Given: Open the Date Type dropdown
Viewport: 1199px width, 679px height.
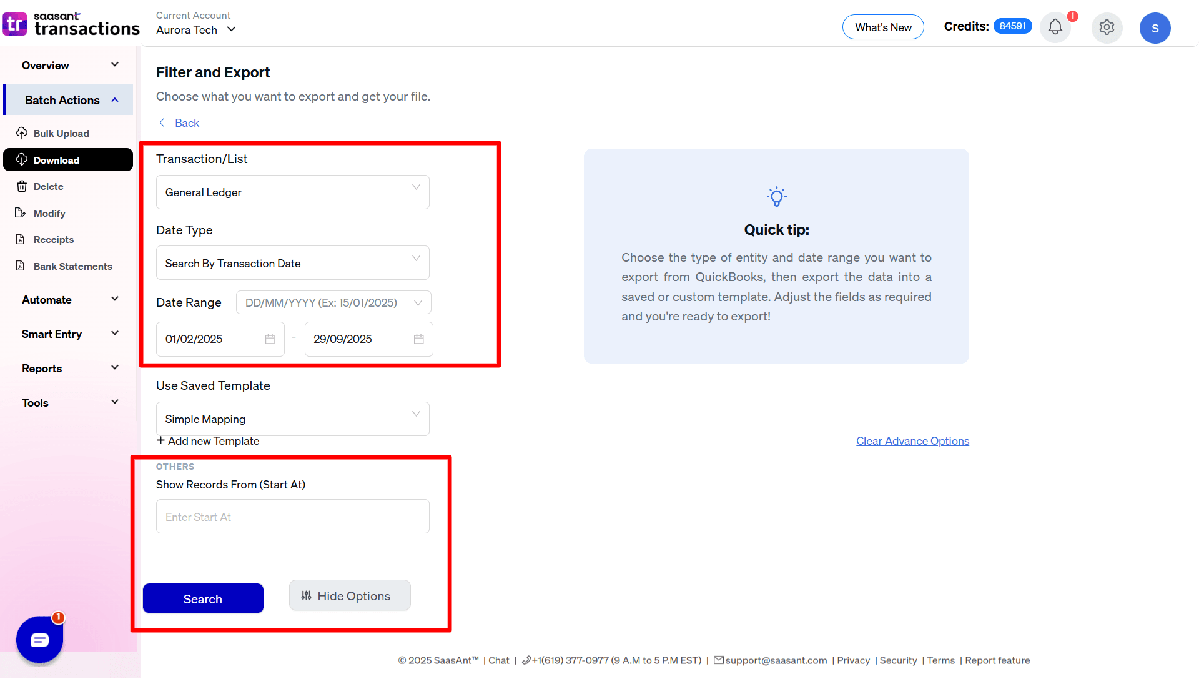Looking at the screenshot, I should click(292, 262).
